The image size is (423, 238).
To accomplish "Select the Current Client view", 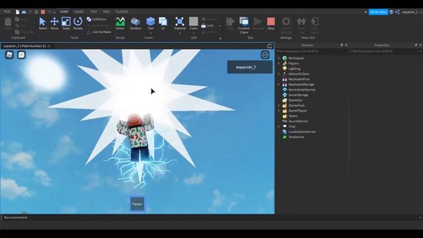I will (x=244, y=25).
